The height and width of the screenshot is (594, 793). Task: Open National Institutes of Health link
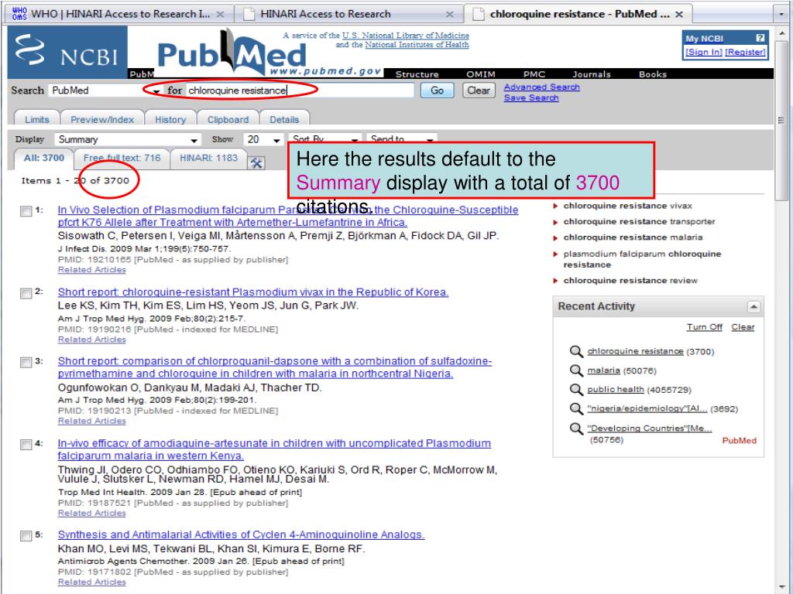(x=417, y=45)
